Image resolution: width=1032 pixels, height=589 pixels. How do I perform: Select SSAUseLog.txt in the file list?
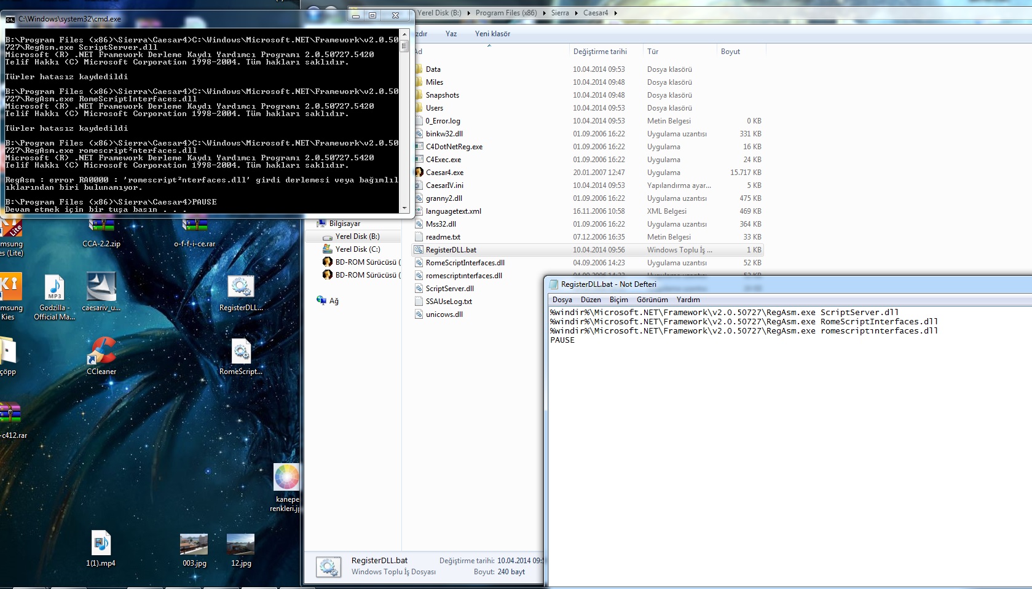coord(449,302)
